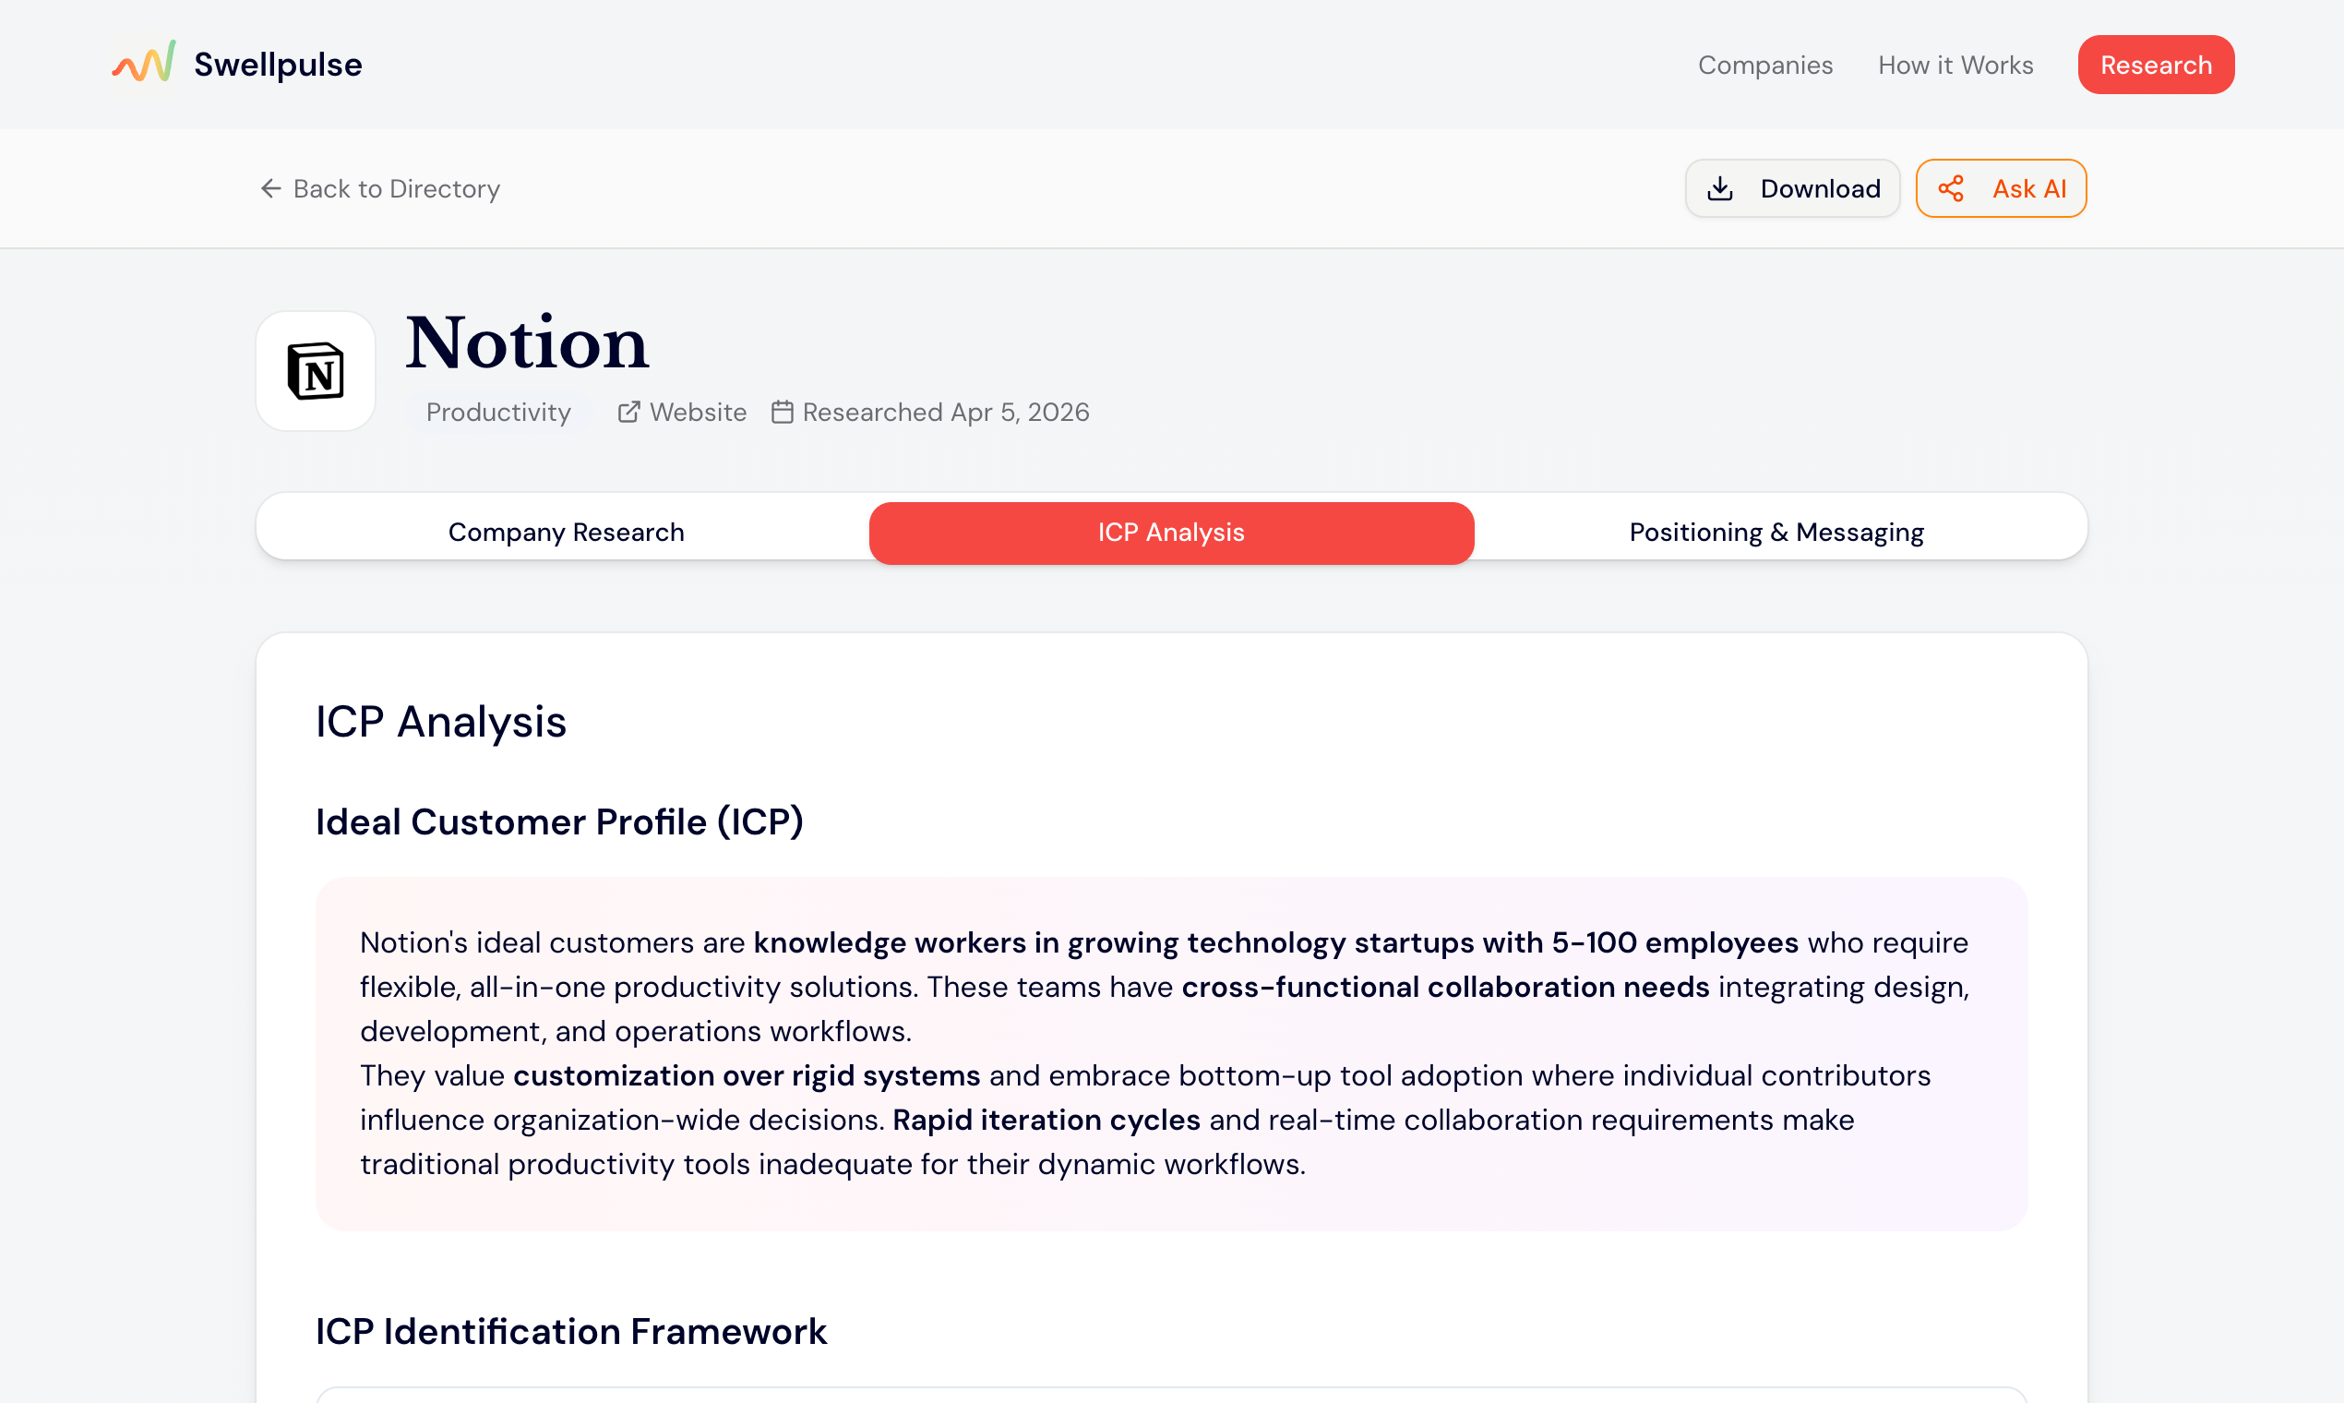The image size is (2344, 1403).
Task: Click the external link icon beside Website
Action: 628,413
